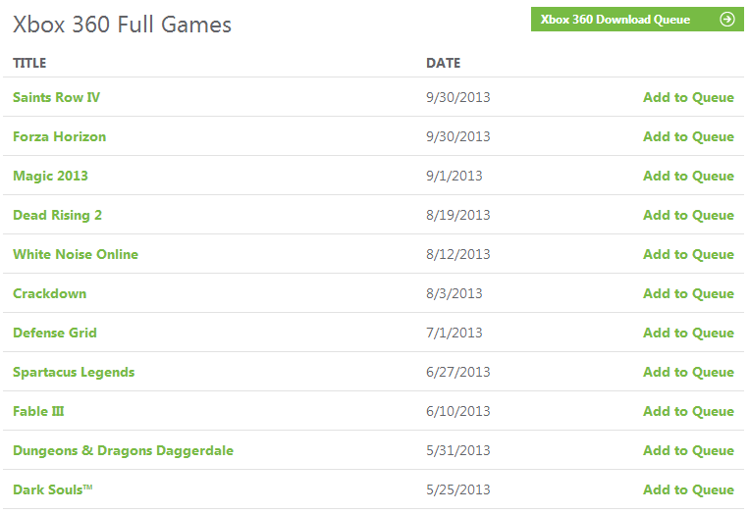749x514 pixels.
Task: Add Fable III to queue
Action: (688, 411)
